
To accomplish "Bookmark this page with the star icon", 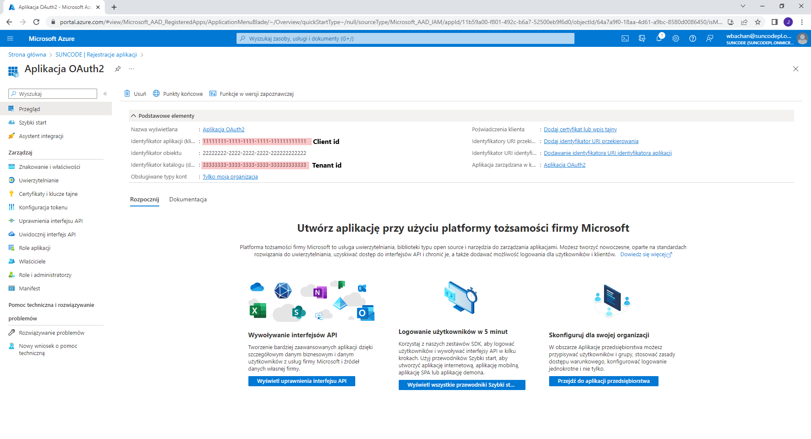I will (x=758, y=22).
